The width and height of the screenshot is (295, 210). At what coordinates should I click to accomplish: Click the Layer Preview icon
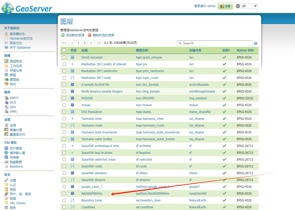pyautogui.click(x=6, y=61)
